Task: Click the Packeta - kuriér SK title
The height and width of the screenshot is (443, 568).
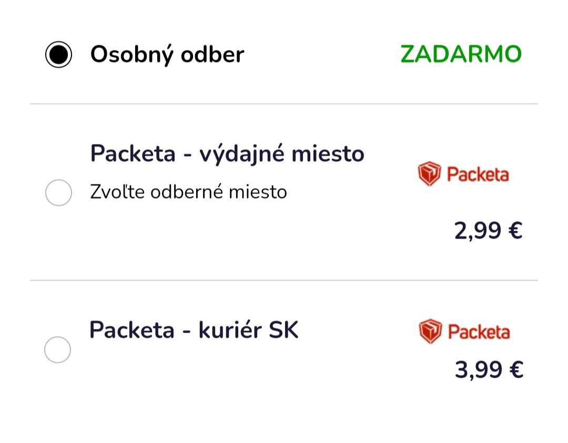Action: pyautogui.click(x=194, y=330)
